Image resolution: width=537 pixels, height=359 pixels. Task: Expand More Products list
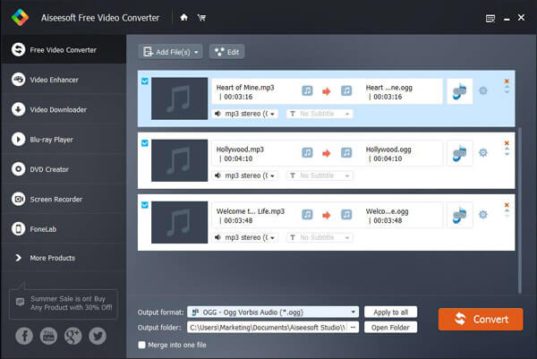[x=64, y=258]
